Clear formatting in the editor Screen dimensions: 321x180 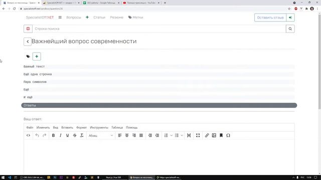click(x=82, y=135)
